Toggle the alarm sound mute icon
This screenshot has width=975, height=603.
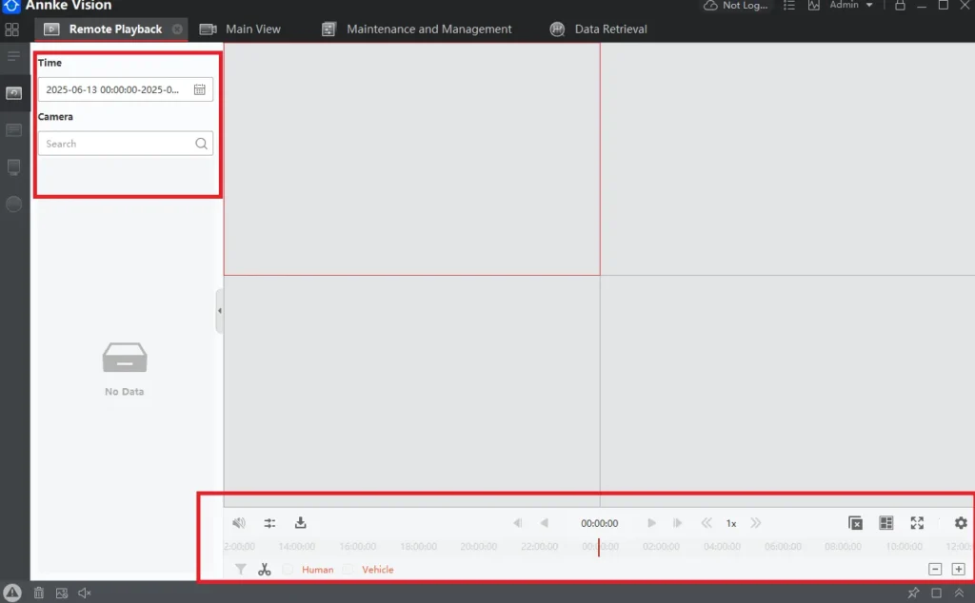click(x=85, y=593)
